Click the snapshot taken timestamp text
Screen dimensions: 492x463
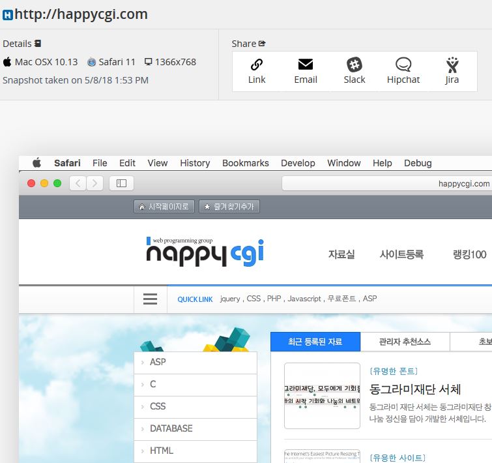(76, 80)
